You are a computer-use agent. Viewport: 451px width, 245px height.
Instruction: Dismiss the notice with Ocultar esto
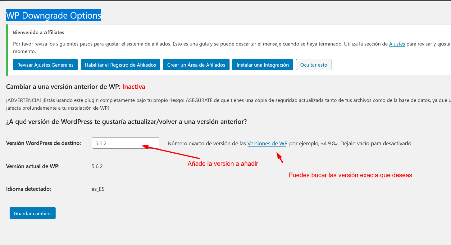(314, 65)
